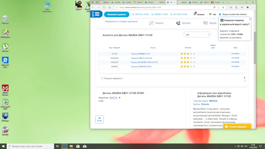Go back to the previous page in Edge
Image resolution: width=265 pixels, height=149 pixels.
click(93, 7)
